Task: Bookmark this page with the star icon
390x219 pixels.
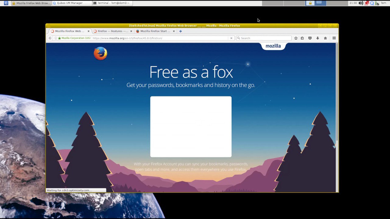Action: click(296, 38)
